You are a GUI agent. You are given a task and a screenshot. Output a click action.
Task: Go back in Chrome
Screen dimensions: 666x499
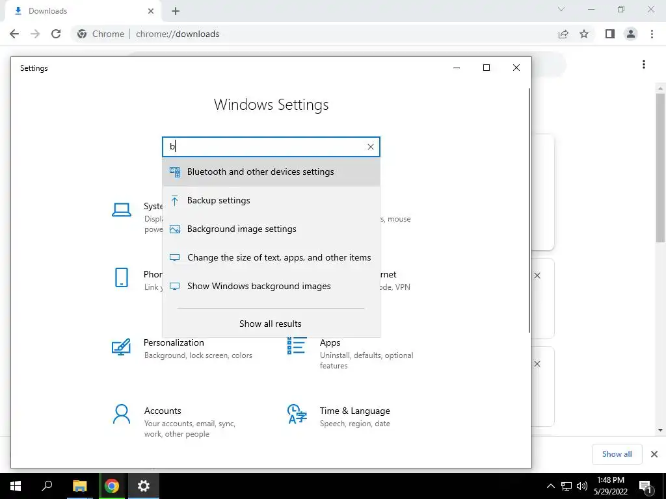[x=14, y=34]
